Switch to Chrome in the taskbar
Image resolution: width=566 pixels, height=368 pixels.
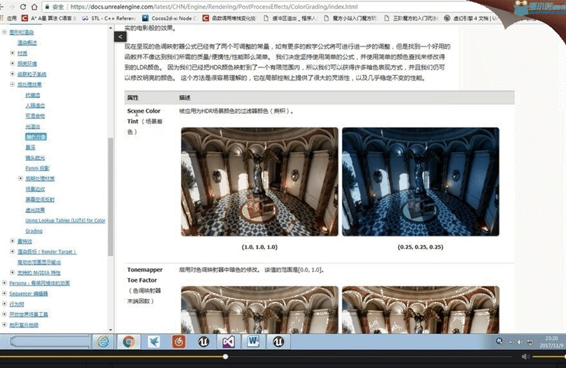[x=129, y=341]
